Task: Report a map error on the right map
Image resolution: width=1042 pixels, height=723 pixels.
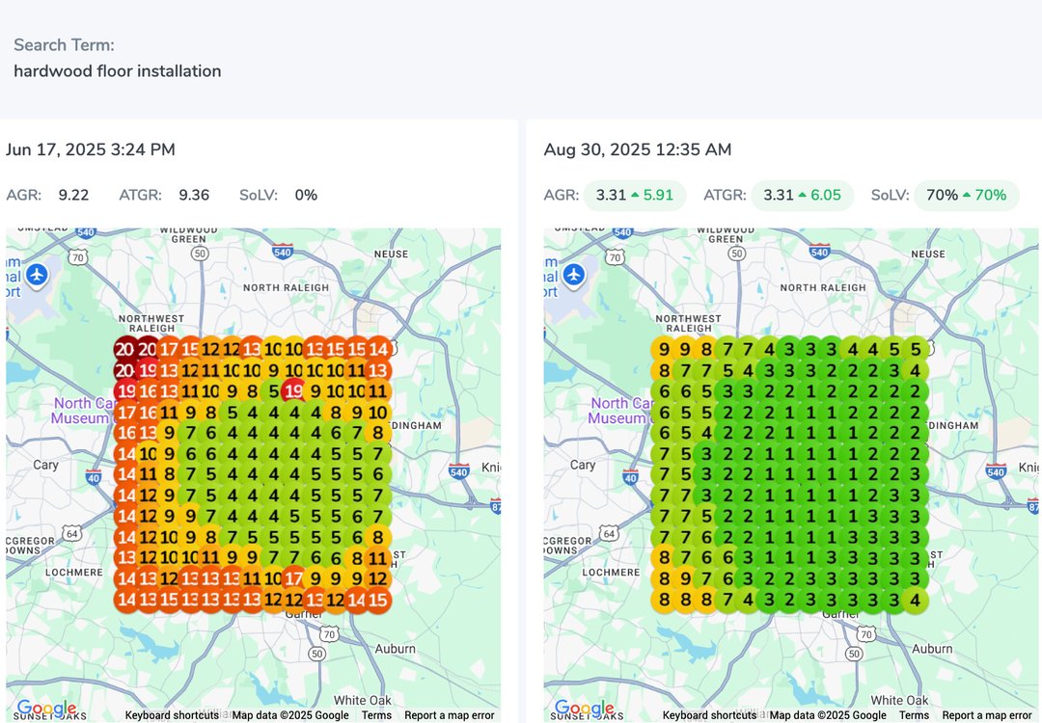Action: [986, 715]
